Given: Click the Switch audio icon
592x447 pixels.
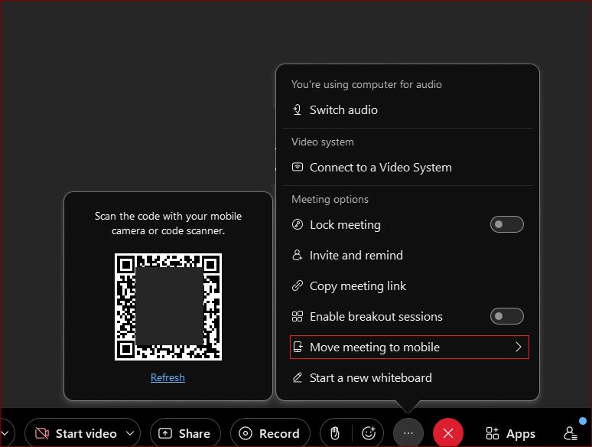Looking at the screenshot, I should [x=297, y=110].
